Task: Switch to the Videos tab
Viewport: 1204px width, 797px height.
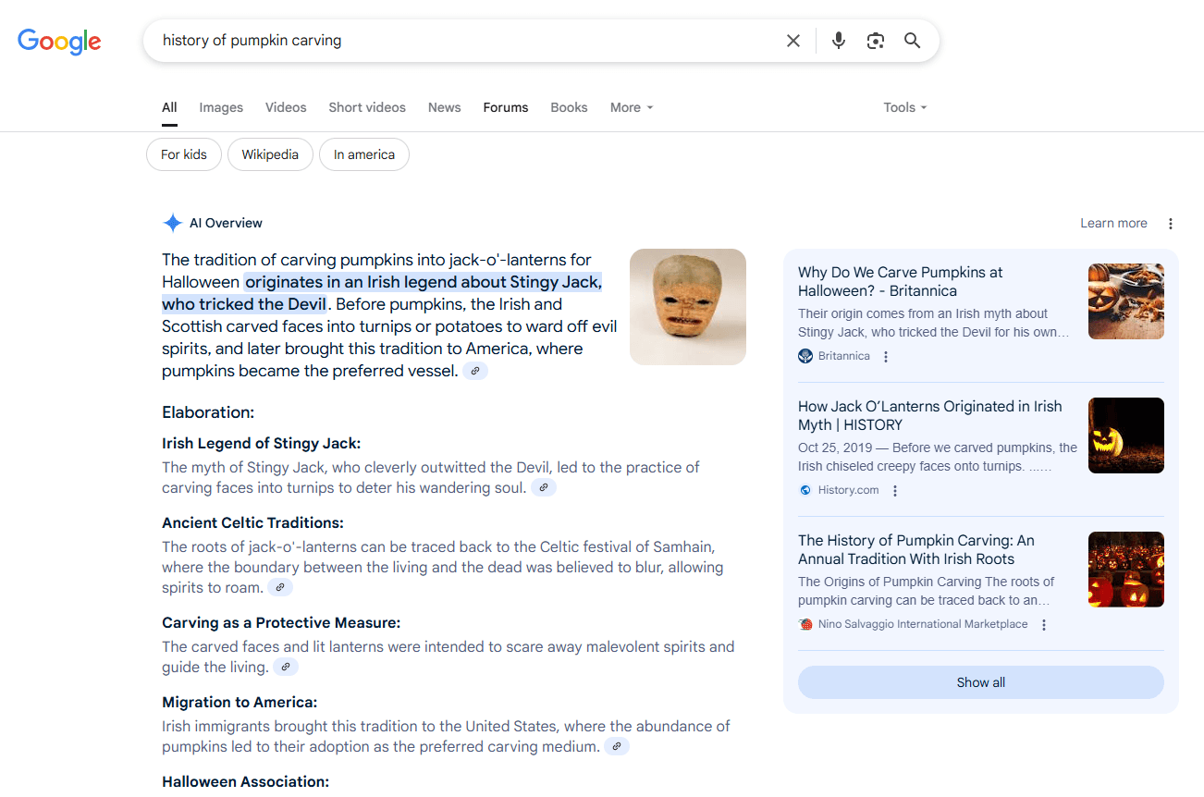Action: click(286, 107)
